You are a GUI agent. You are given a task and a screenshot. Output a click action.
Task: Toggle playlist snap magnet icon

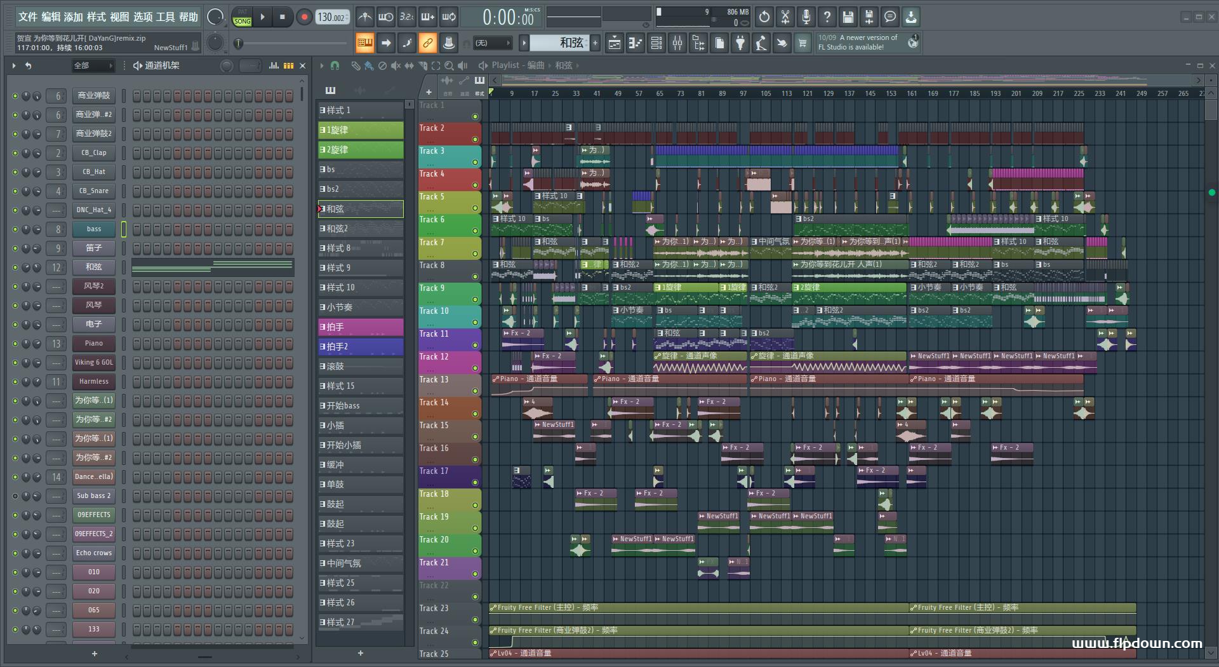coord(335,65)
